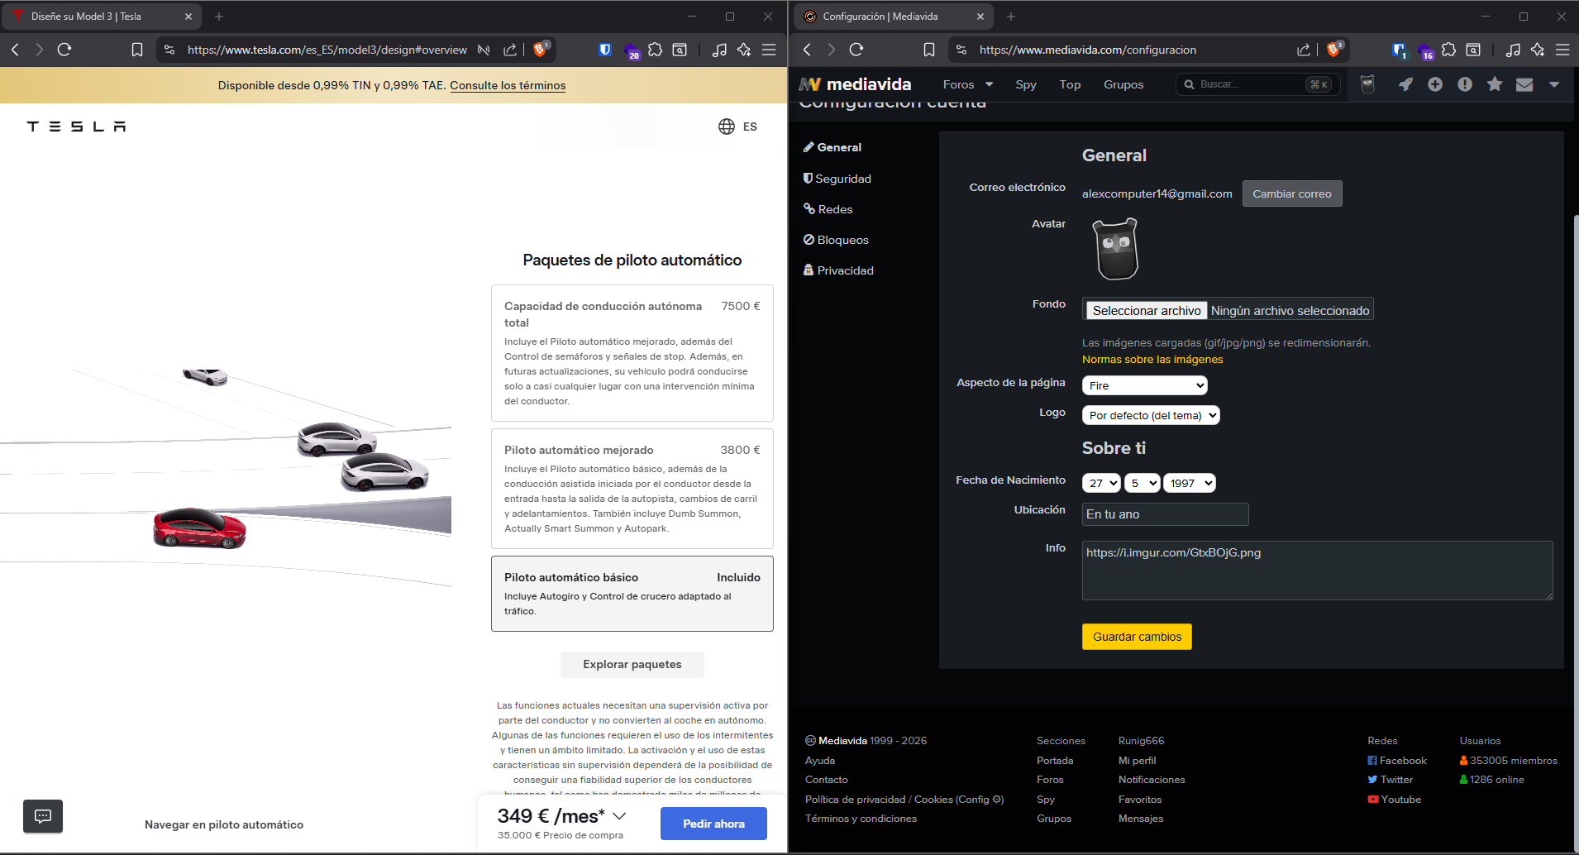Open Mediavida user avatar icon in navbar
The width and height of the screenshot is (1579, 855).
click(x=1367, y=84)
